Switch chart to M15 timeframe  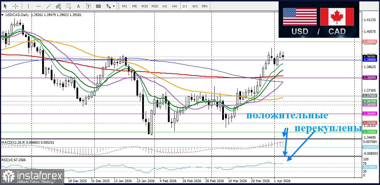[145, 6]
